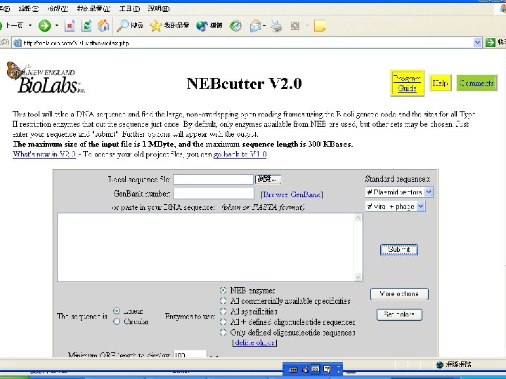Open the yellow Program Guide button
506x379 pixels.
tap(407, 83)
